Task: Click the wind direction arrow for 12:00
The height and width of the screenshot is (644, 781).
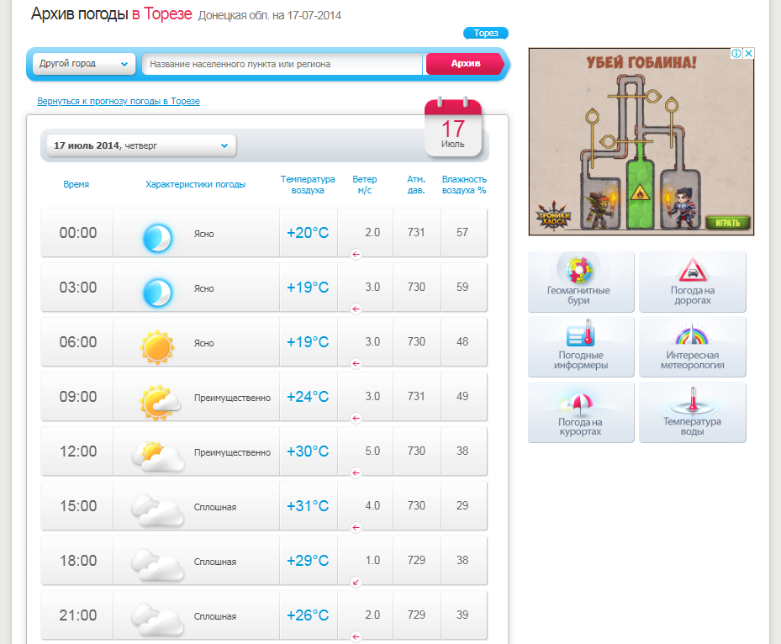Action: pos(356,472)
